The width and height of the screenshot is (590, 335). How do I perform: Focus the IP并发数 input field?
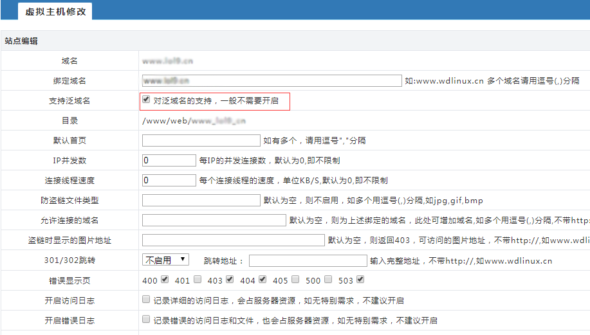tap(169, 160)
